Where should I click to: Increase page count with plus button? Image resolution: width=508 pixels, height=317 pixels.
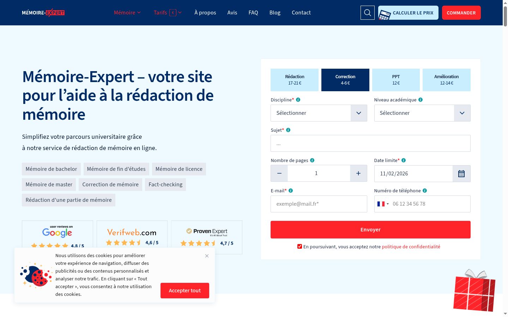358,173
